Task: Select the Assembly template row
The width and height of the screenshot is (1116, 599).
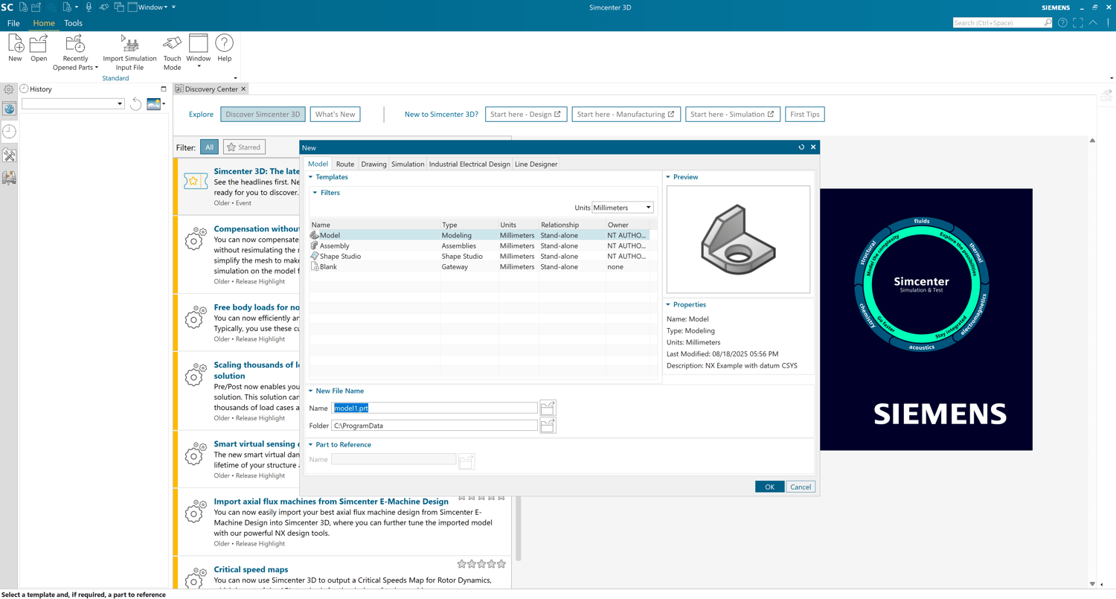Action: 479,246
